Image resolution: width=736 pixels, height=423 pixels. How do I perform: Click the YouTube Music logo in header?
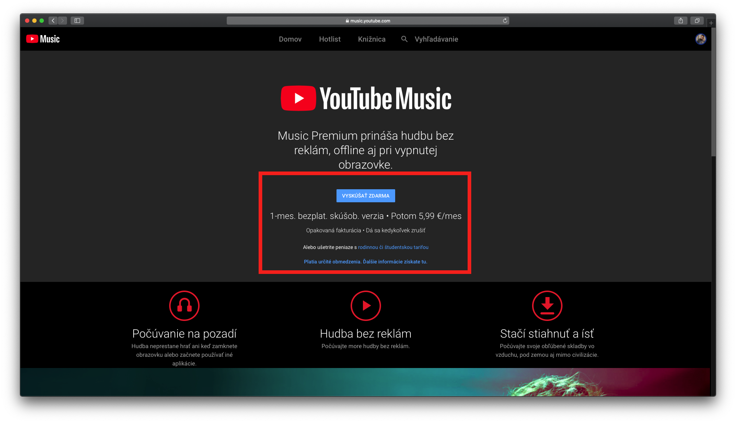43,39
